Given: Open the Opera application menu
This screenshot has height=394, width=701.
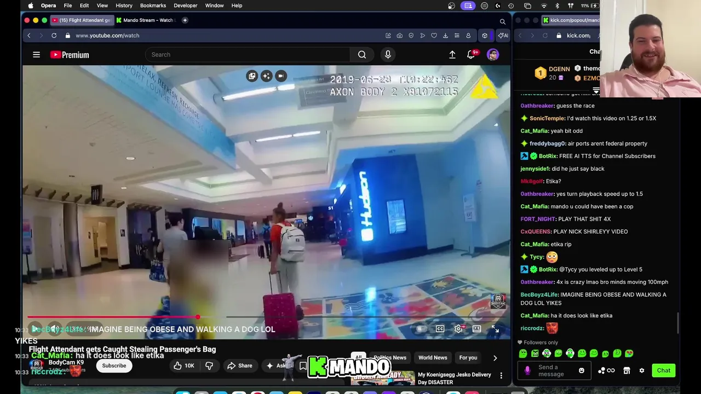Looking at the screenshot, I should point(48,5).
